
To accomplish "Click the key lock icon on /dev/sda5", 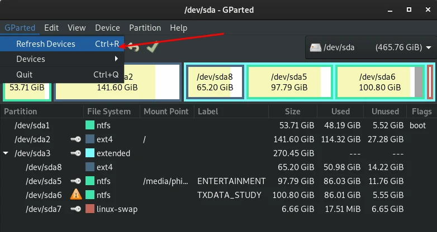I will [76, 181].
